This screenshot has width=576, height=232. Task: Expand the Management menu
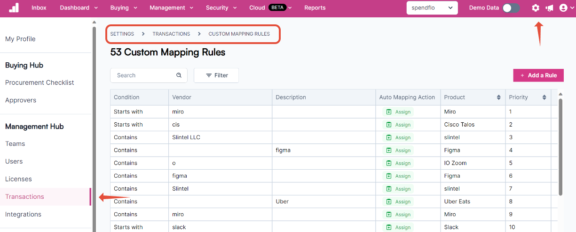[x=172, y=8]
